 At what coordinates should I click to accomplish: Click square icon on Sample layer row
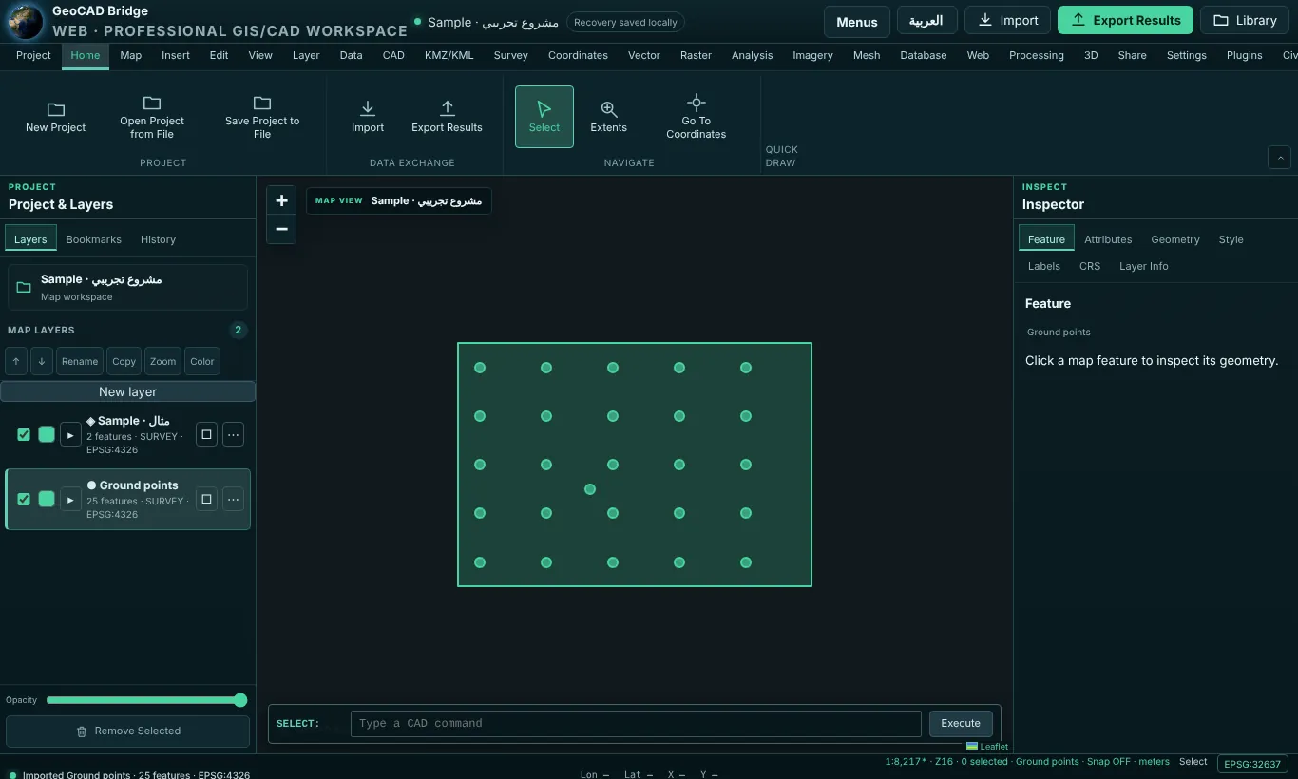[x=206, y=434]
